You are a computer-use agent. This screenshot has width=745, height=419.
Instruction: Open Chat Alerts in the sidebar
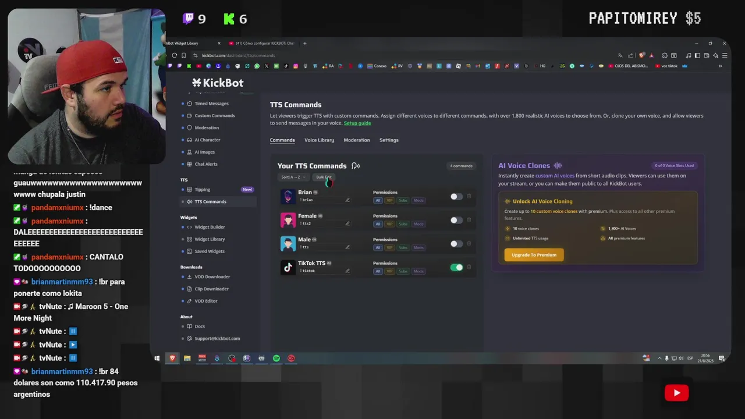click(206, 164)
